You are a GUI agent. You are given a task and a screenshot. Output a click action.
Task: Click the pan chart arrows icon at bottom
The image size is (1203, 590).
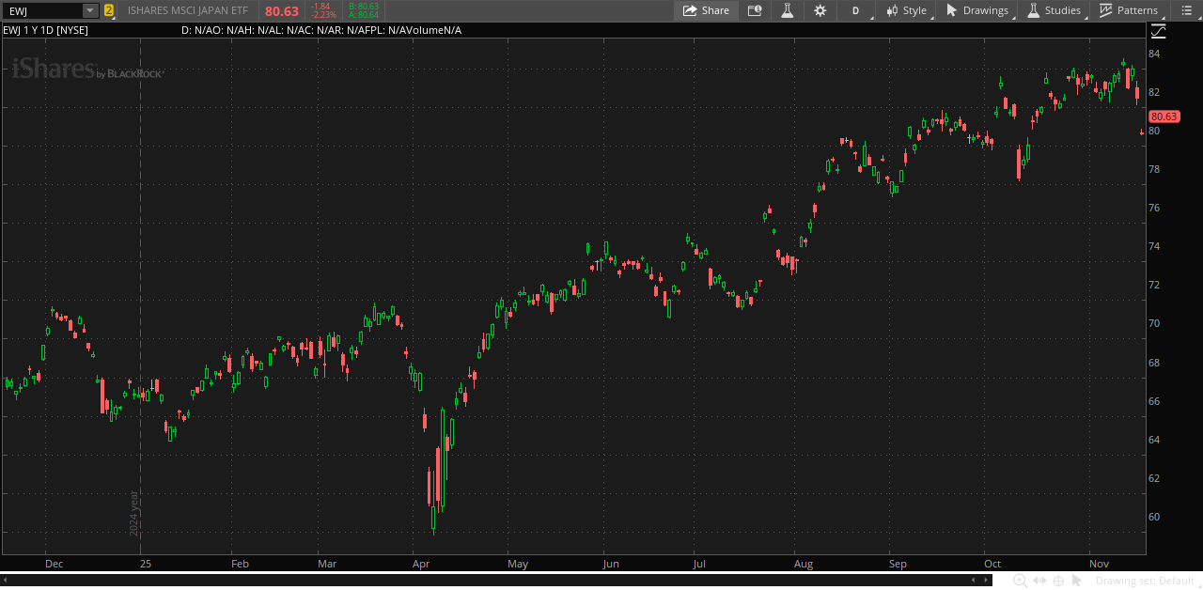click(x=1039, y=581)
